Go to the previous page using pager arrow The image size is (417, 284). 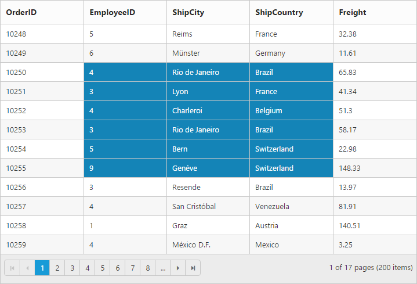27,268
